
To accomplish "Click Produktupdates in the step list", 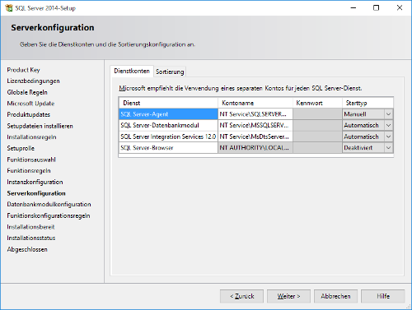I will click(29, 114).
